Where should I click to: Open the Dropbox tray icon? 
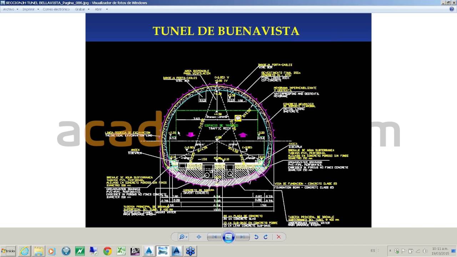click(396, 251)
